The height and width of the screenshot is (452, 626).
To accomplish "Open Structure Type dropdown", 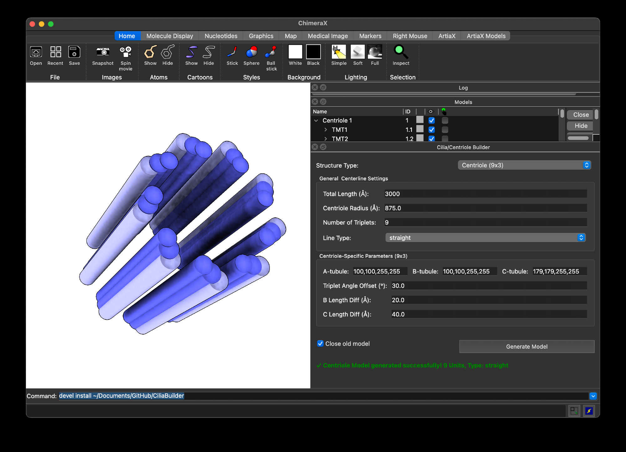I will tap(524, 165).
